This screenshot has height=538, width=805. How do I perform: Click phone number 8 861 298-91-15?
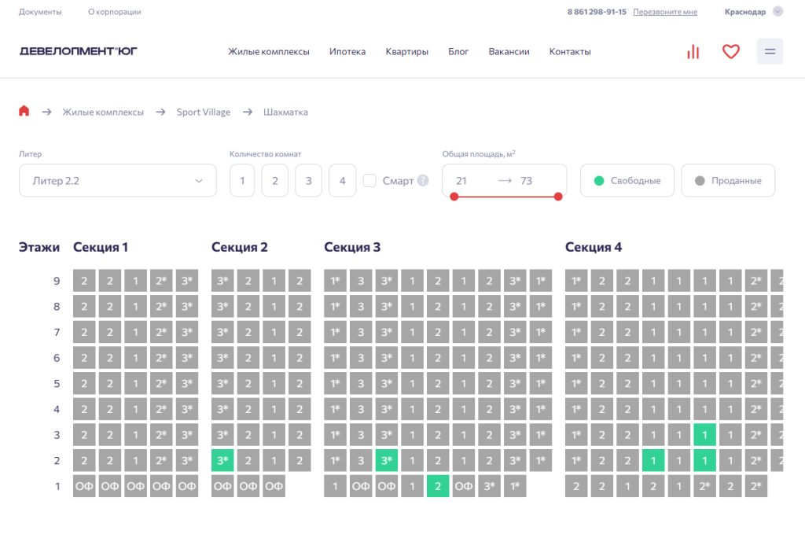(597, 12)
